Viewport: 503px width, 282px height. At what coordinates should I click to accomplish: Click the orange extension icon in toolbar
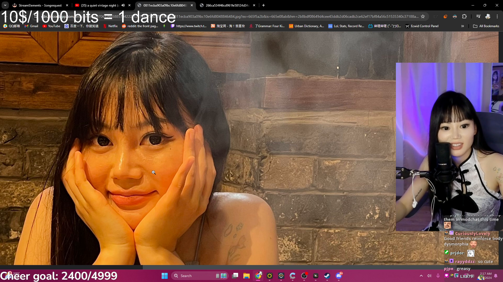[x=445, y=16]
